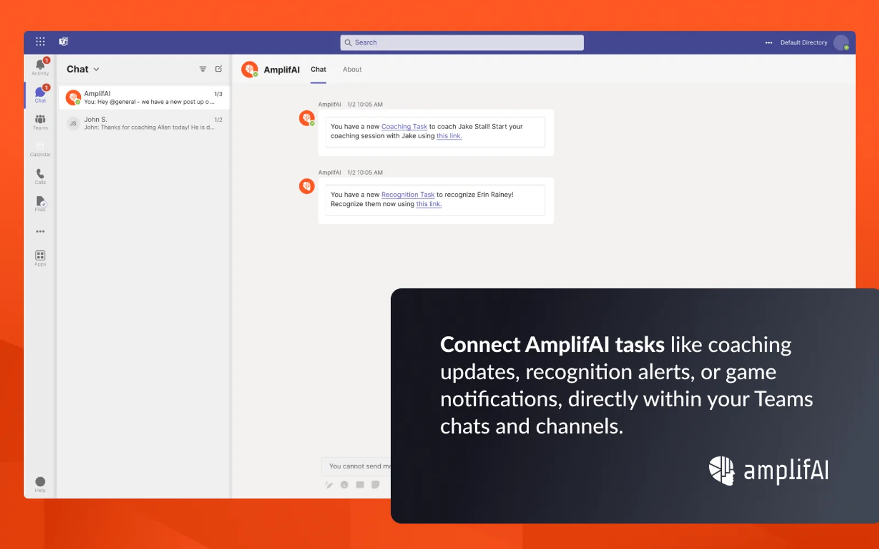Show more apps ellipsis in sidebar
This screenshot has width=879, height=549.
point(40,232)
